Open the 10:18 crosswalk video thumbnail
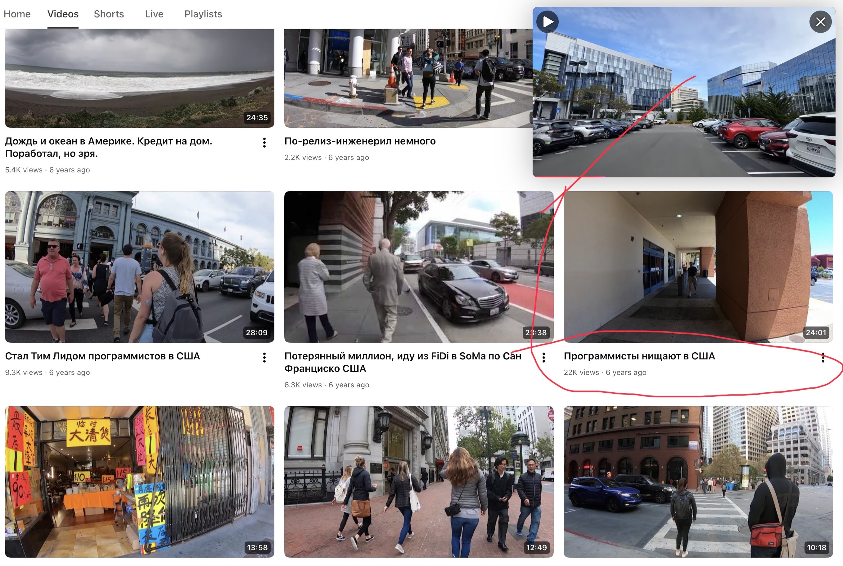This screenshot has height=566, width=843. (698, 481)
